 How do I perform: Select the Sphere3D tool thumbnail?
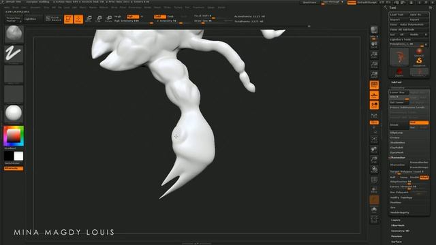(x=419, y=52)
